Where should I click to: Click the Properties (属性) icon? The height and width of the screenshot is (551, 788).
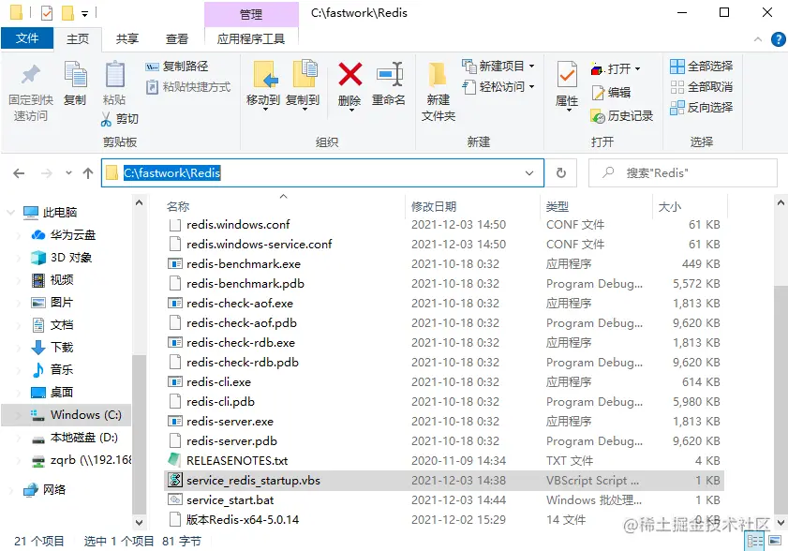[567, 75]
